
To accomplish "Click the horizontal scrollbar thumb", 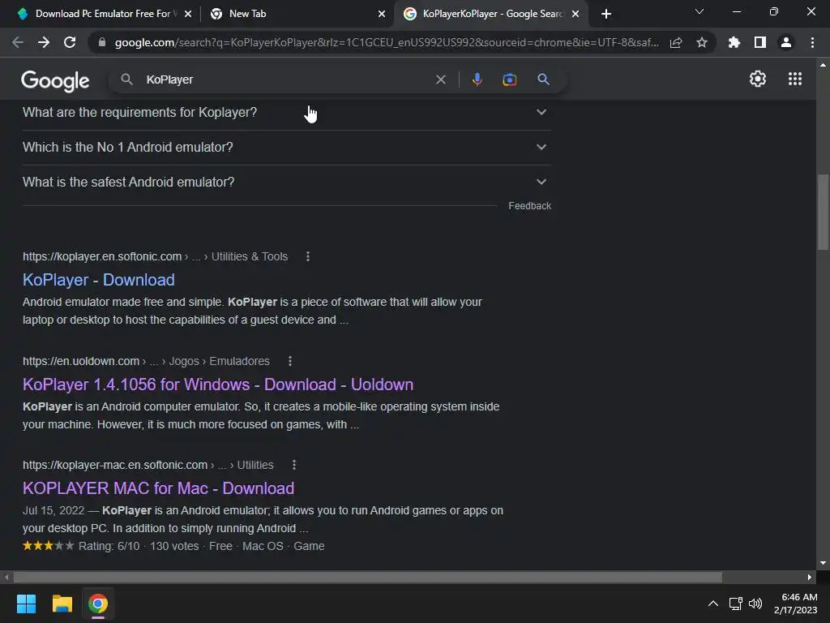I will [x=368, y=577].
